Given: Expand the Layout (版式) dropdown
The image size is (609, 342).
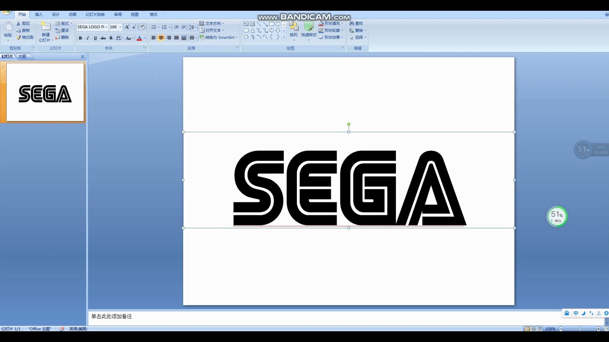Looking at the screenshot, I should 63,23.
